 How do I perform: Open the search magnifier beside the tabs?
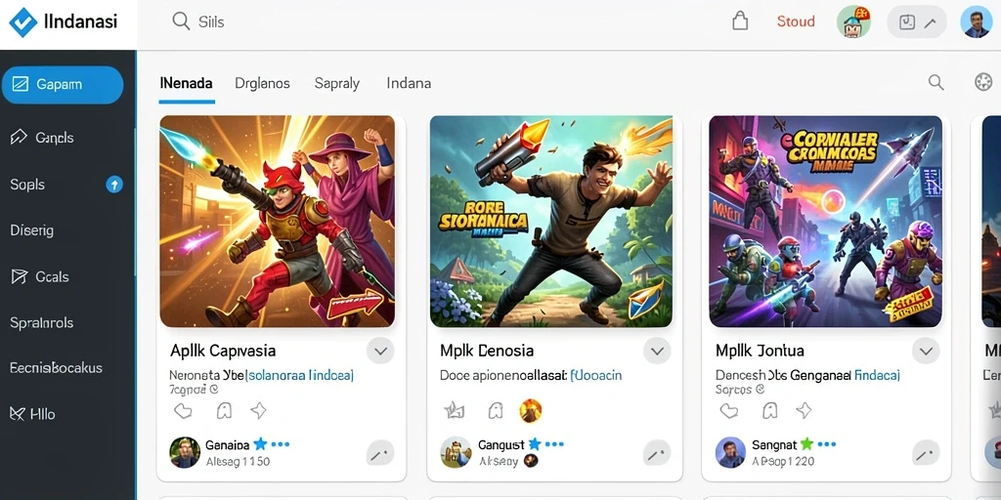coord(936,82)
